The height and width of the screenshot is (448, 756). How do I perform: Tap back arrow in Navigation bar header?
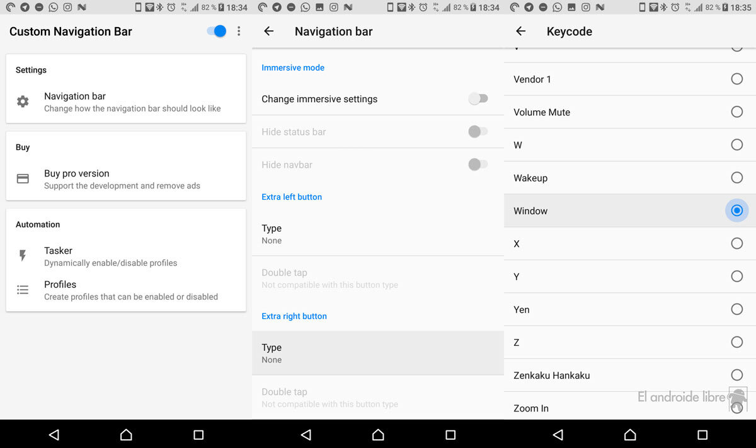(269, 32)
